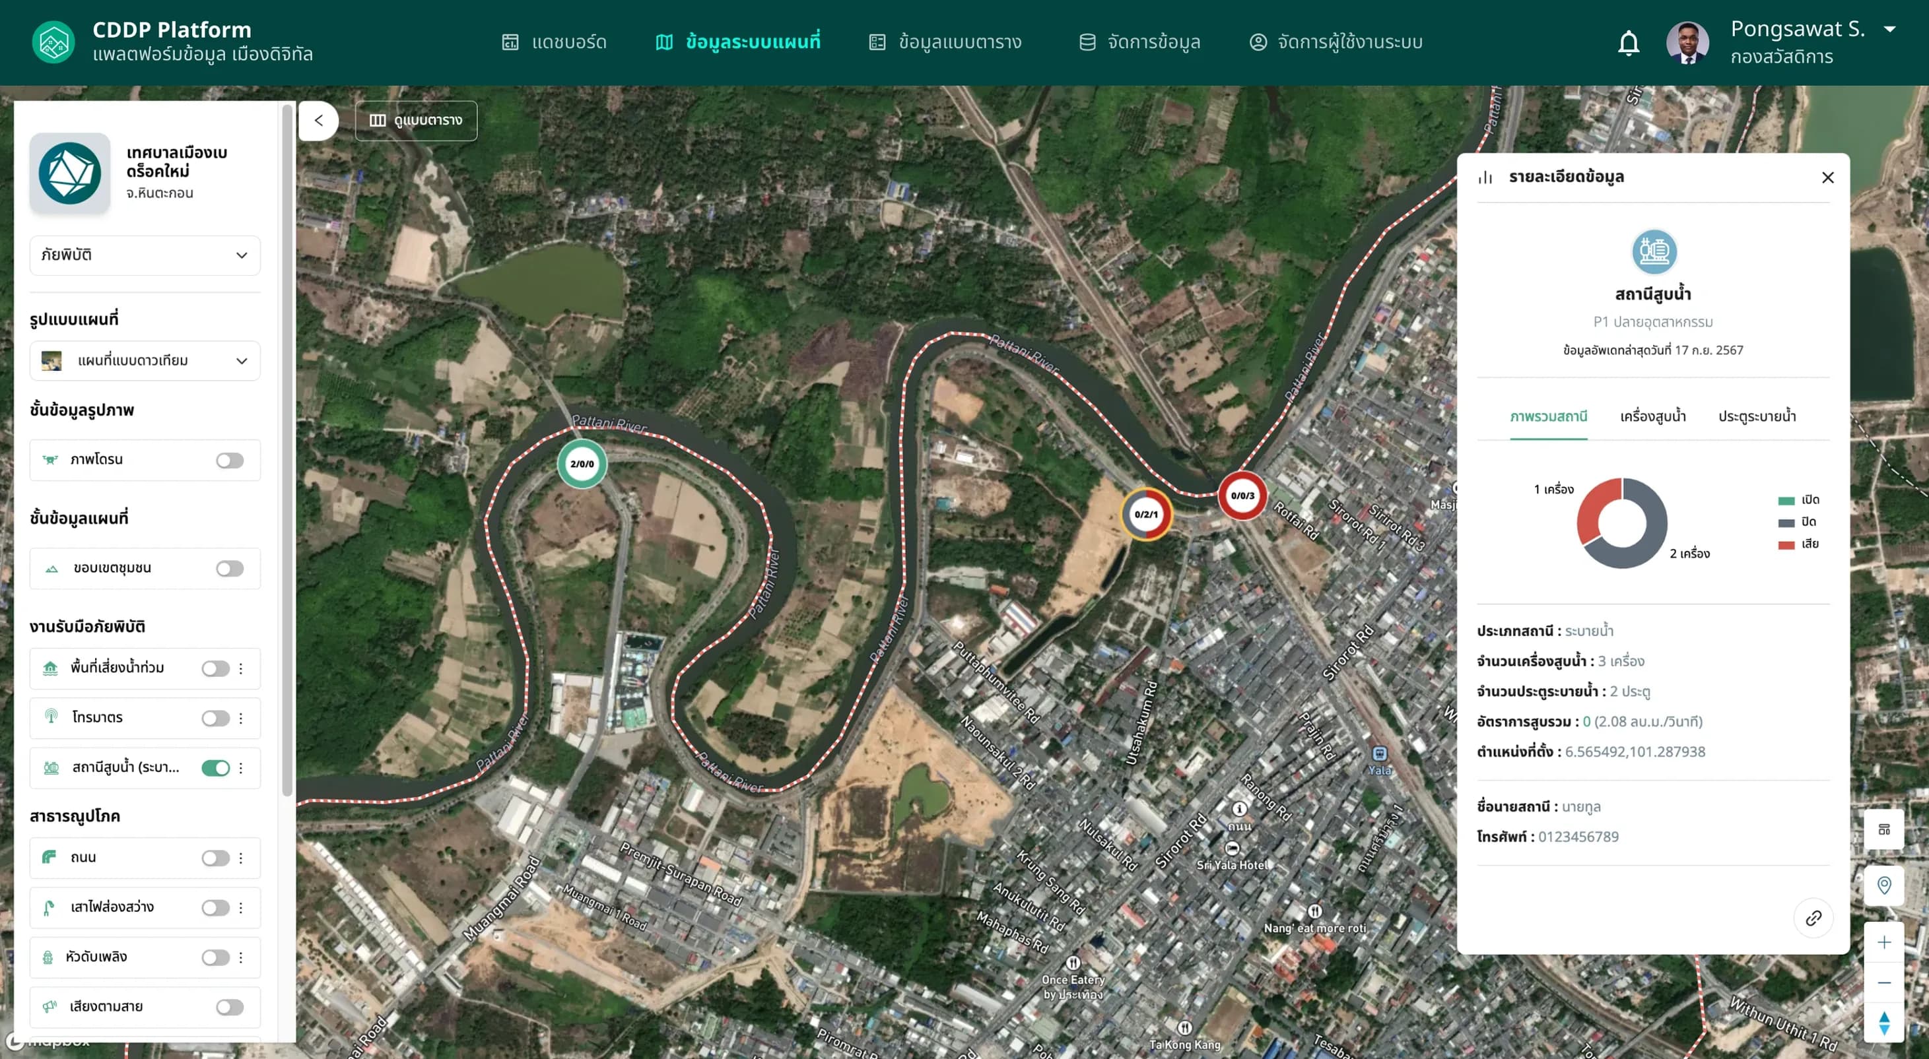Zoom out the map with minus icon
Viewport: 1929px width, 1059px height.
click(x=1884, y=982)
